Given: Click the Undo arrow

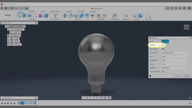Looking at the screenshot, I should [16, 8].
